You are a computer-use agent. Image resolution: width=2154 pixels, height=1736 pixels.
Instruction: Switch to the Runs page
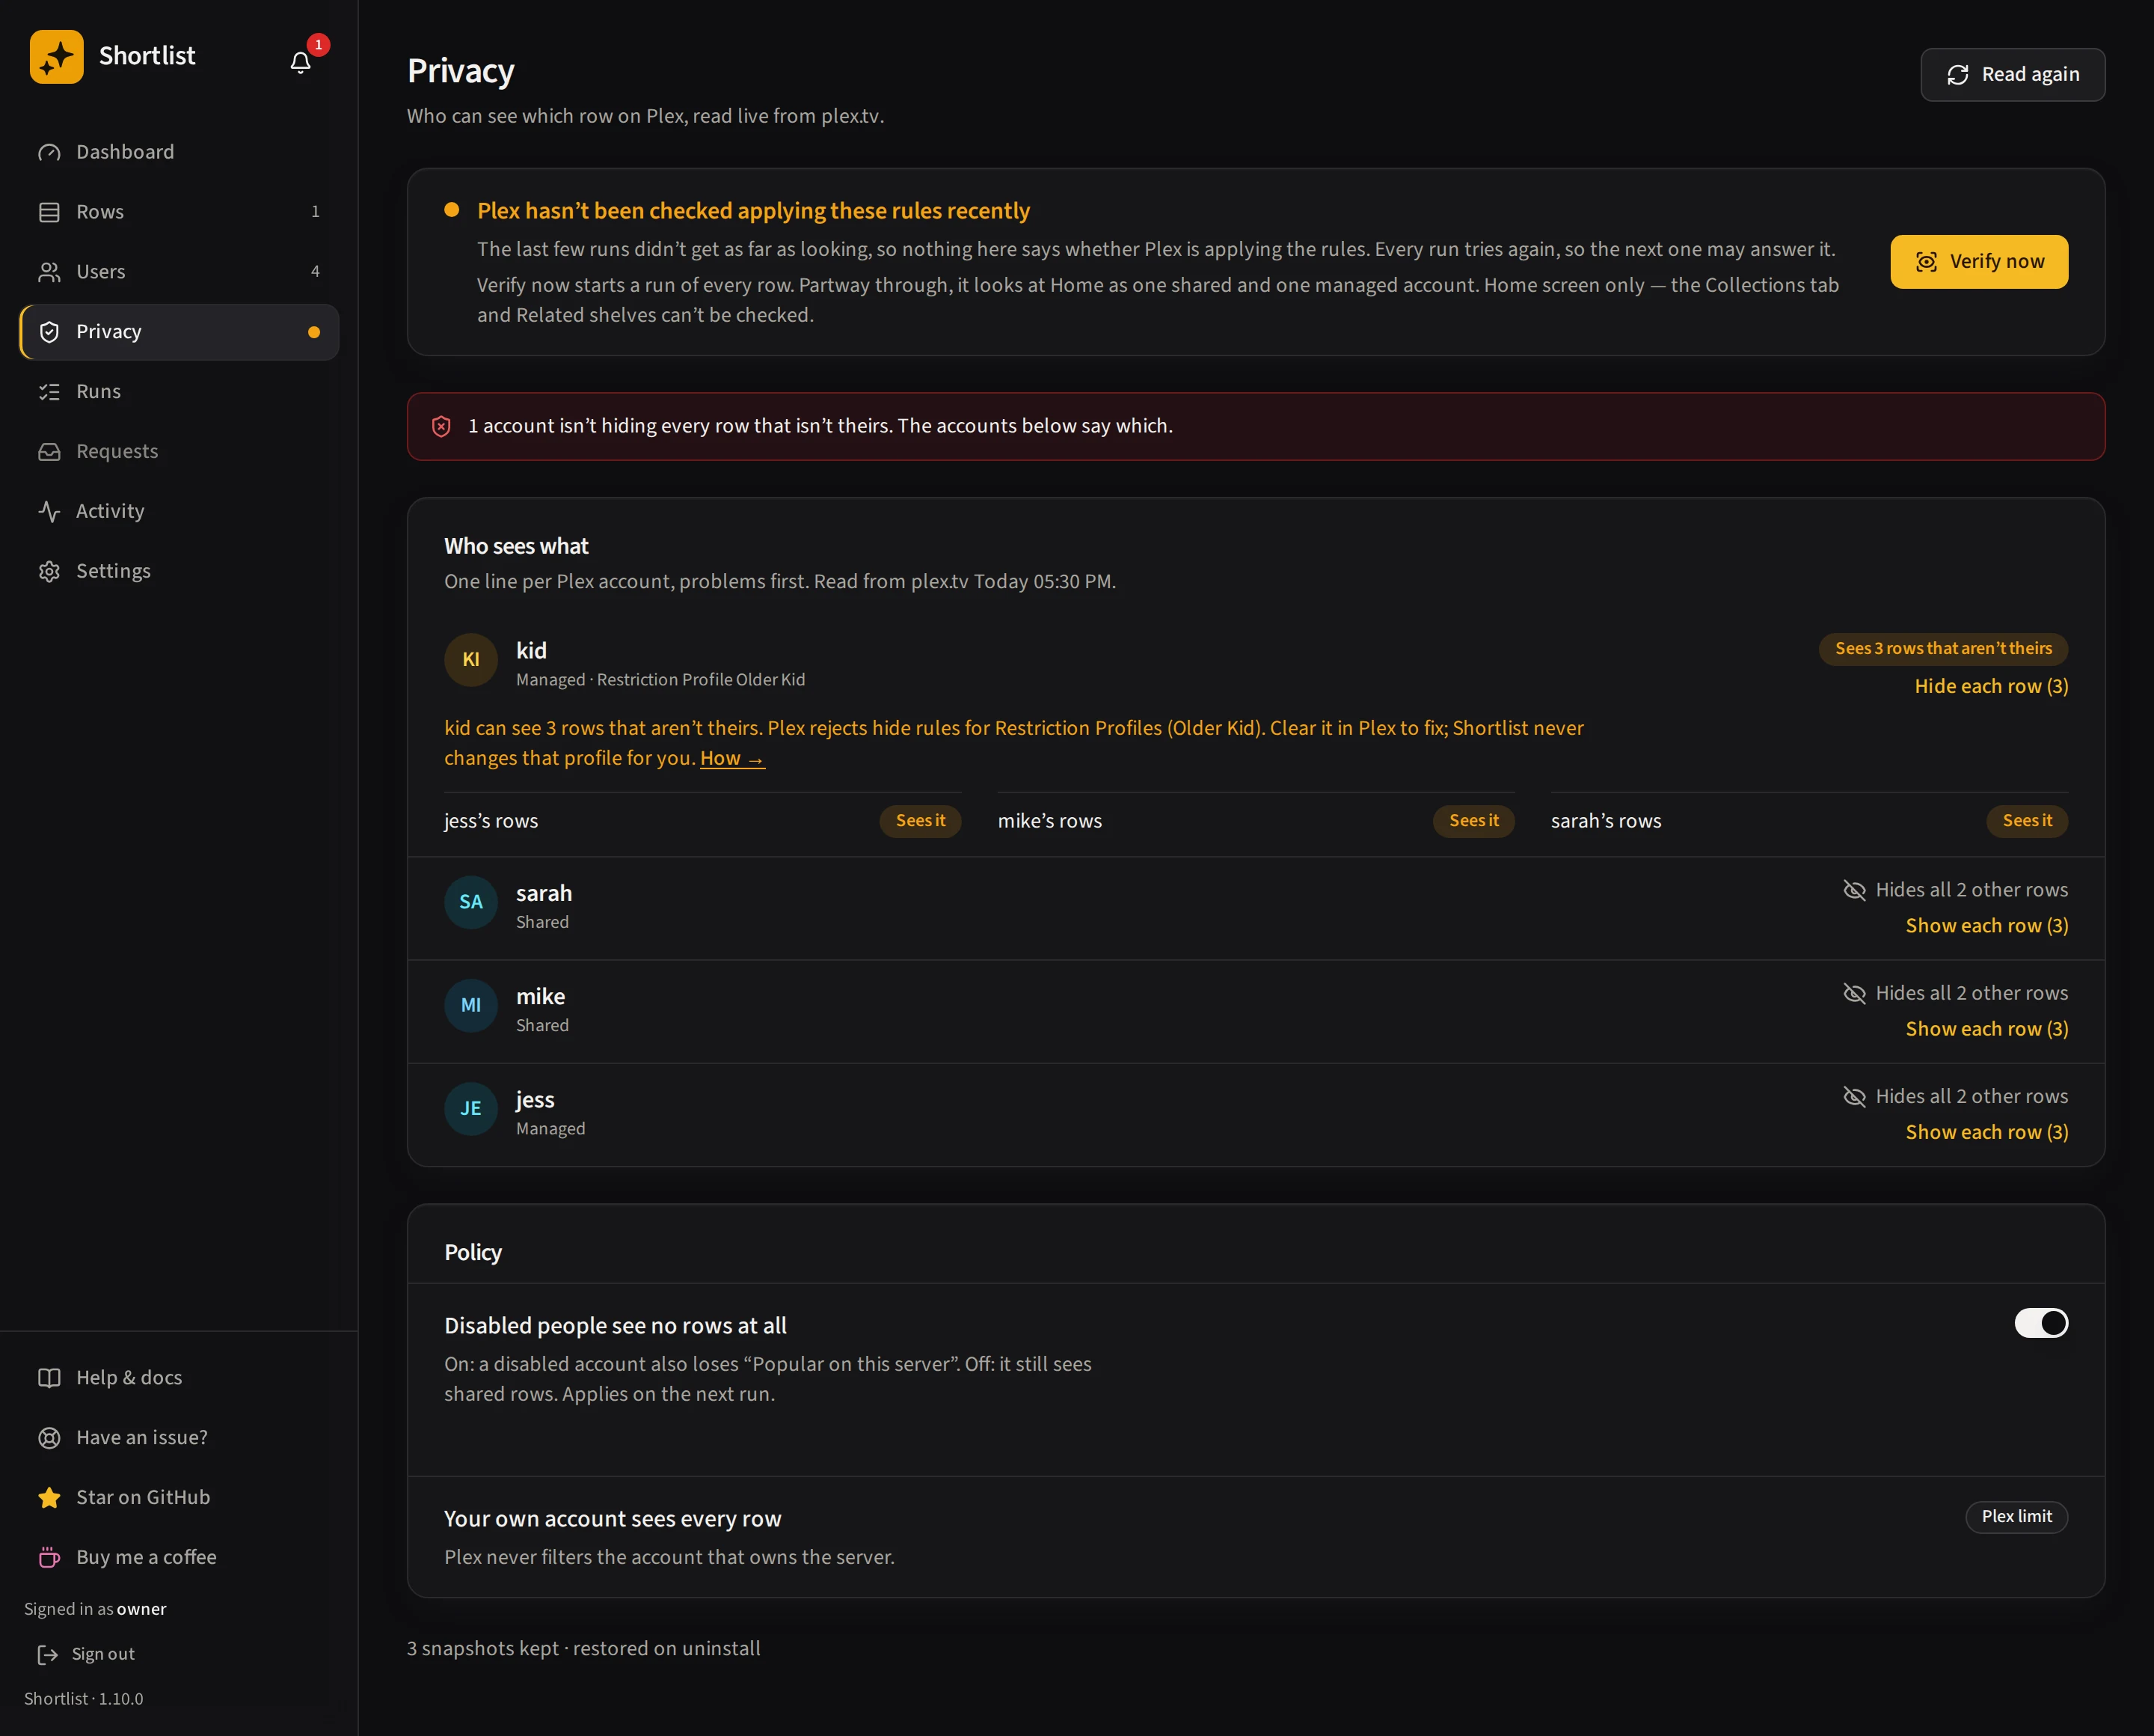pyautogui.click(x=179, y=392)
